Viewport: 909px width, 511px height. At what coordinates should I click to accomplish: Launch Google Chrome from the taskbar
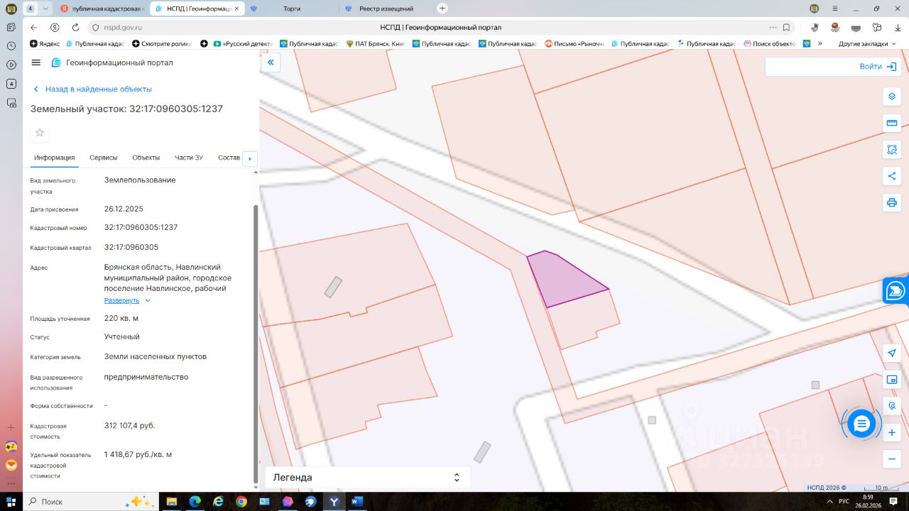[241, 502]
